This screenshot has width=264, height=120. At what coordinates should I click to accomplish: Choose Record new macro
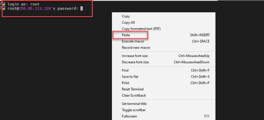(136, 48)
